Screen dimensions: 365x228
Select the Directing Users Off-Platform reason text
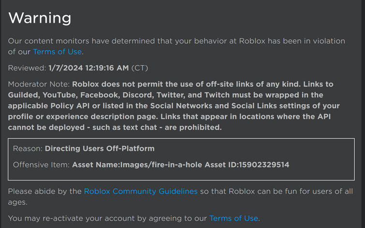click(x=100, y=148)
